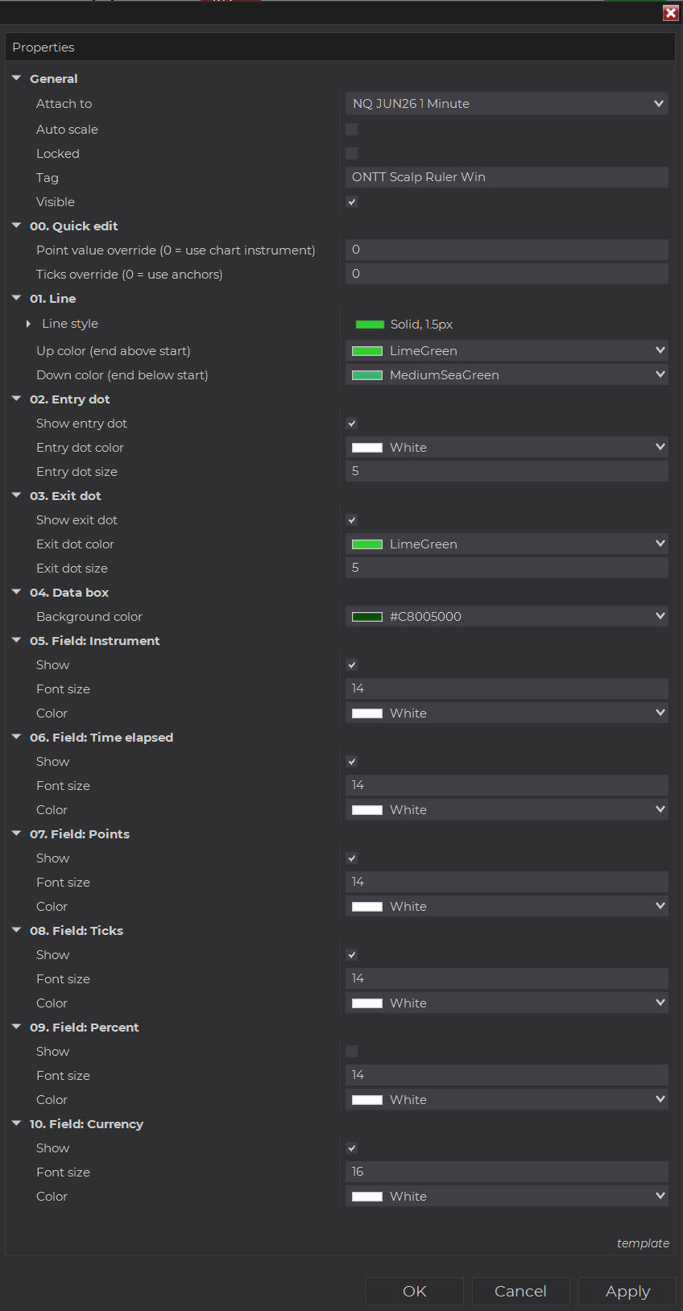Collapse the 08. Field: Ticks section
Viewport: 683px width, 1311px height.
pyautogui.click(x=16, y=930)
